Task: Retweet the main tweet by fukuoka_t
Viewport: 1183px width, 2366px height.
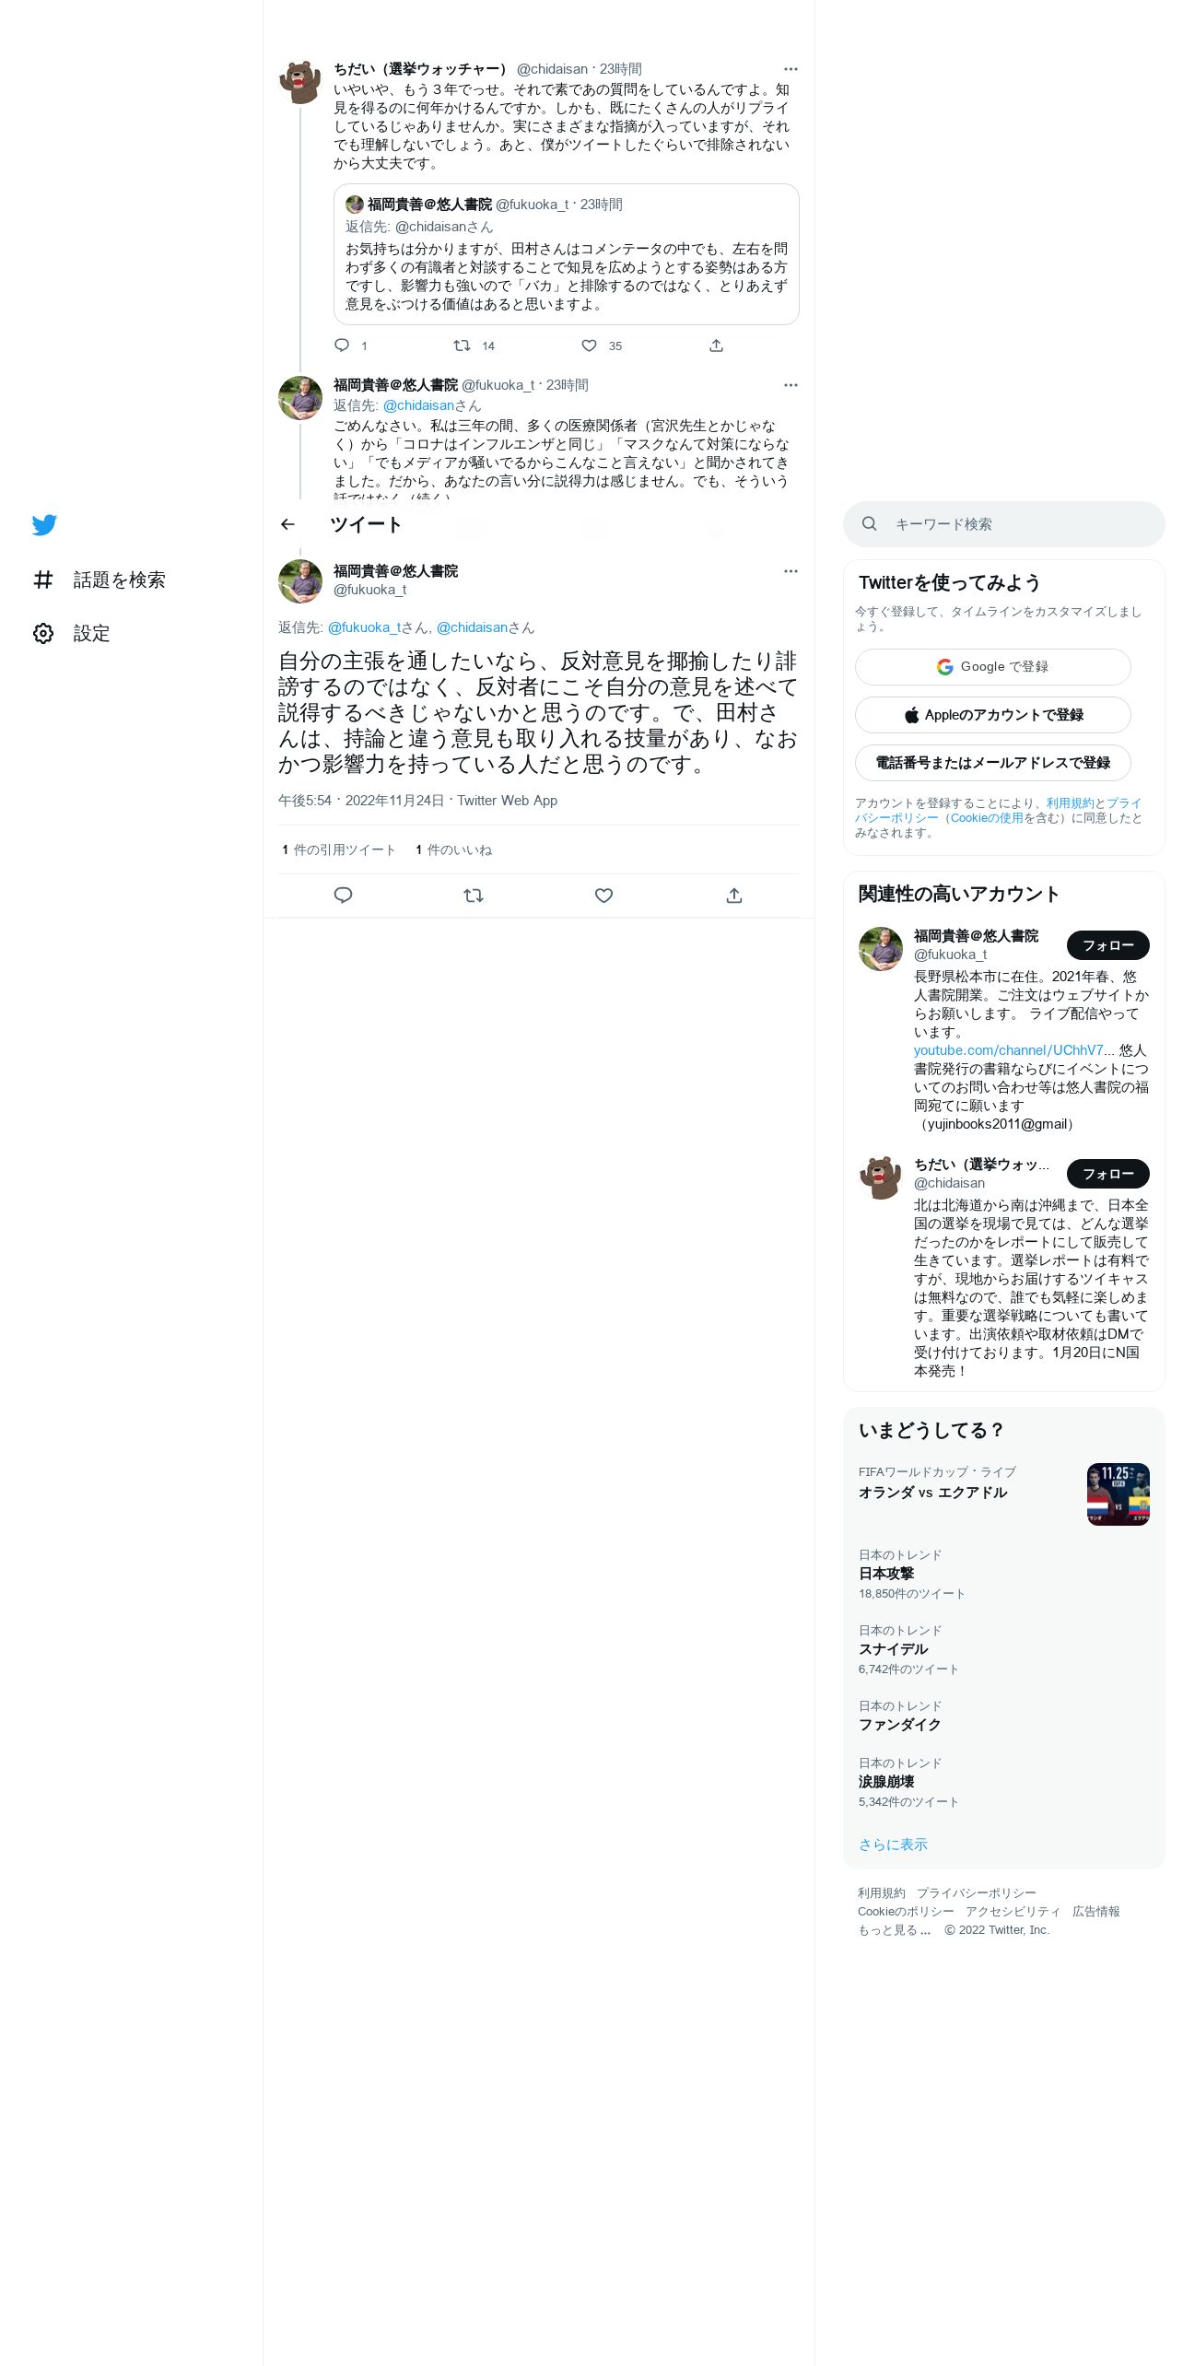Action: pyautogui.click(x=474, y=896)
